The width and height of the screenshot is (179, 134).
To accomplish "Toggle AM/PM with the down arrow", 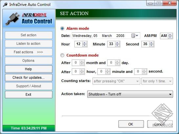I will point(170,37).
